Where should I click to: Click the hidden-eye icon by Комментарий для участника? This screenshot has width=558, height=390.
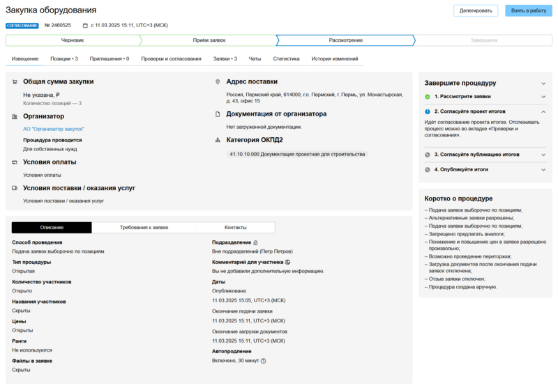point(287,263)
